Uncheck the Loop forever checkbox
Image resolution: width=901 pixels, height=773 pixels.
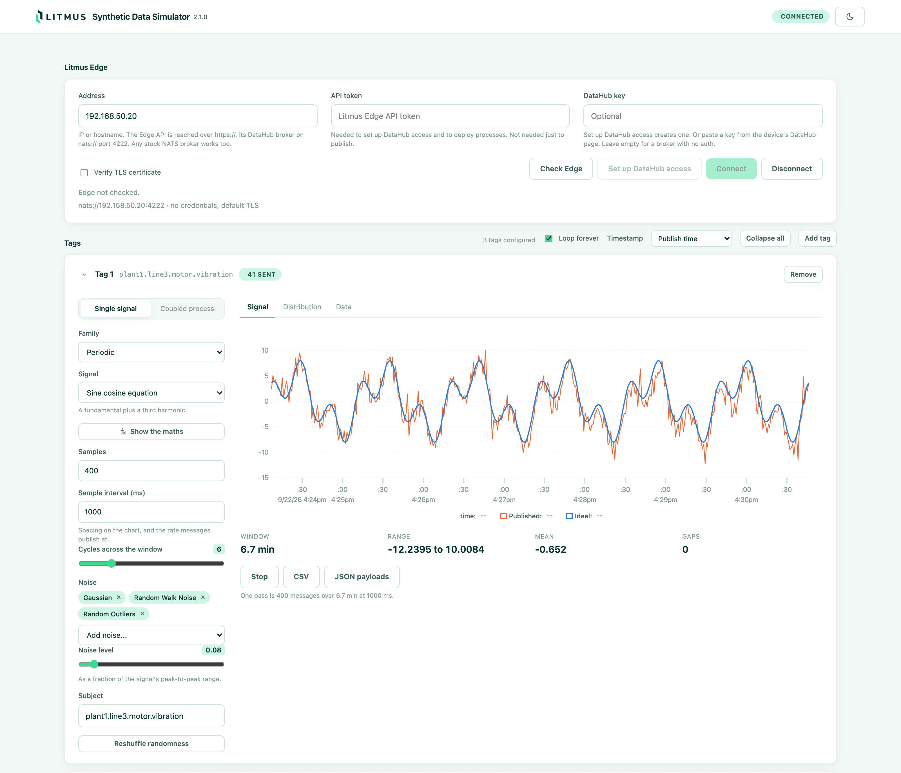tap(549, 238)
